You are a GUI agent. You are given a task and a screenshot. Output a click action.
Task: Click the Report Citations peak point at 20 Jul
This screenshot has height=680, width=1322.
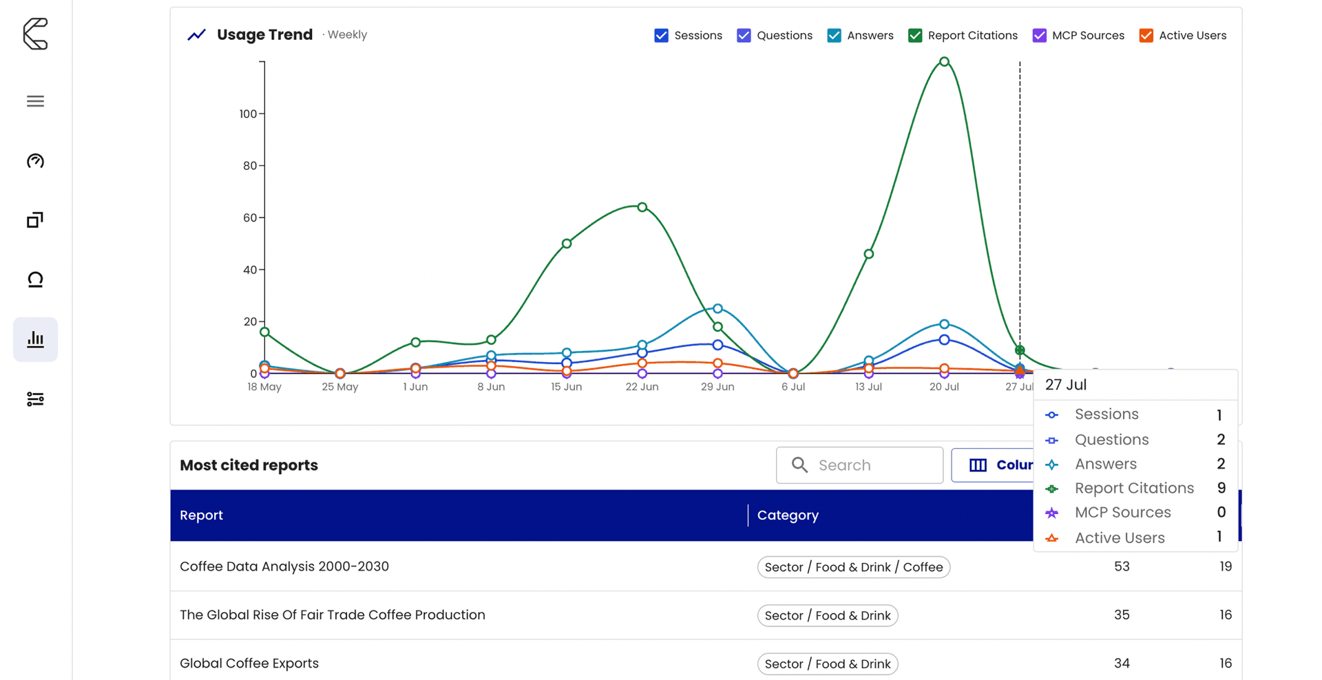coord(945,62)
